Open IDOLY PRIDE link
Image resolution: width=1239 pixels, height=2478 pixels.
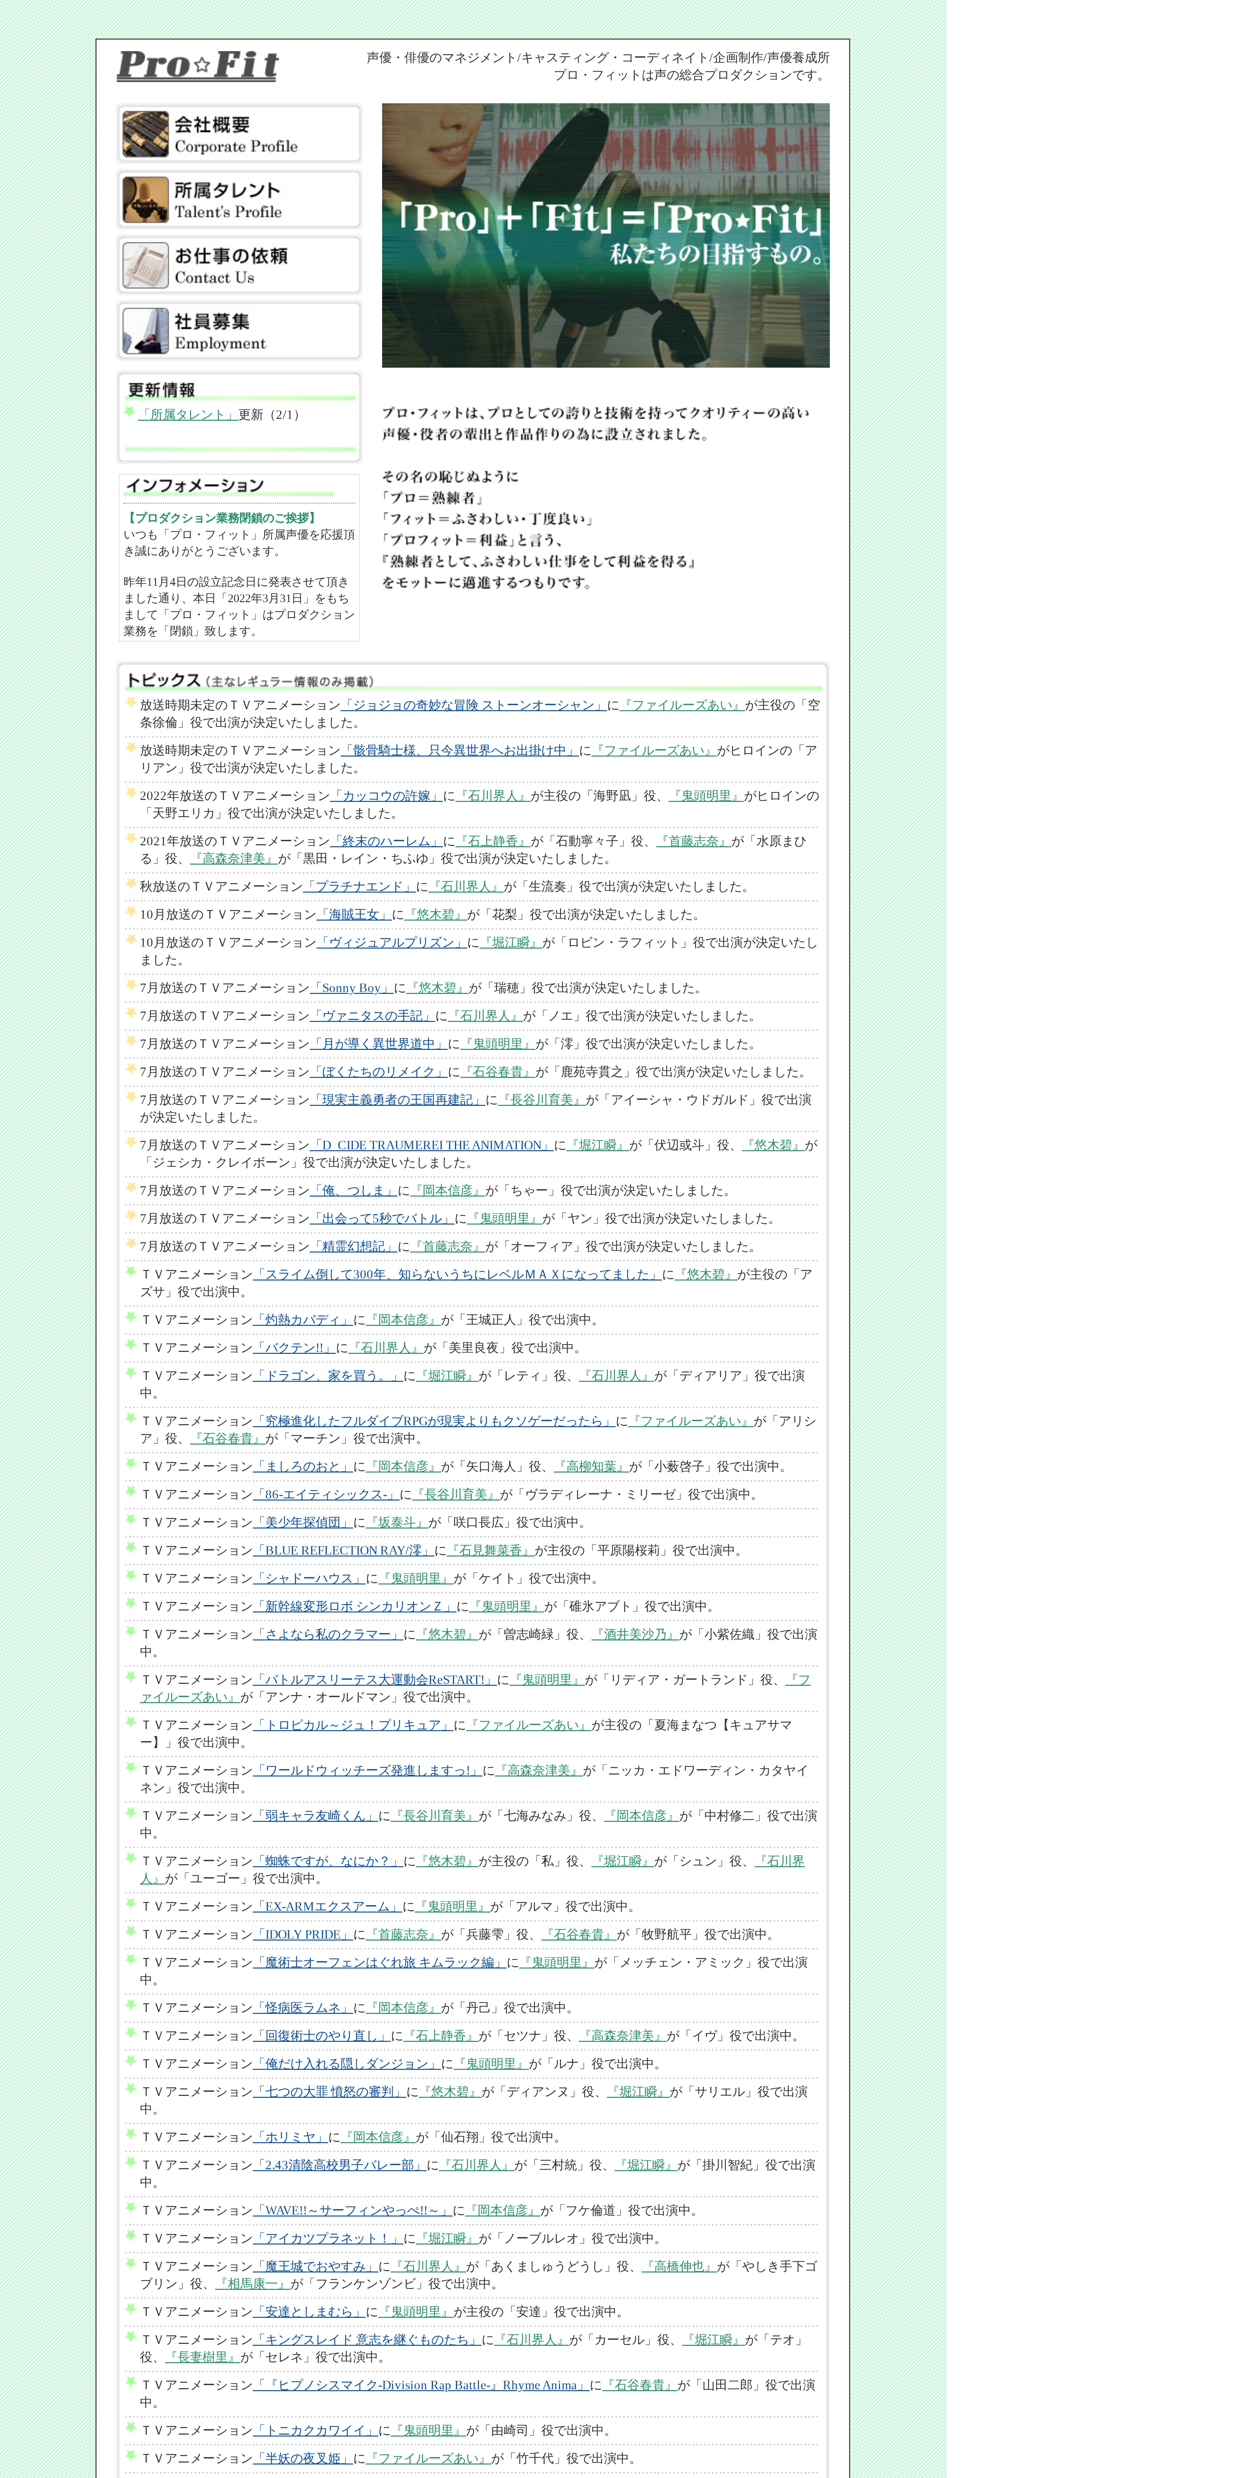point(303,1934)
